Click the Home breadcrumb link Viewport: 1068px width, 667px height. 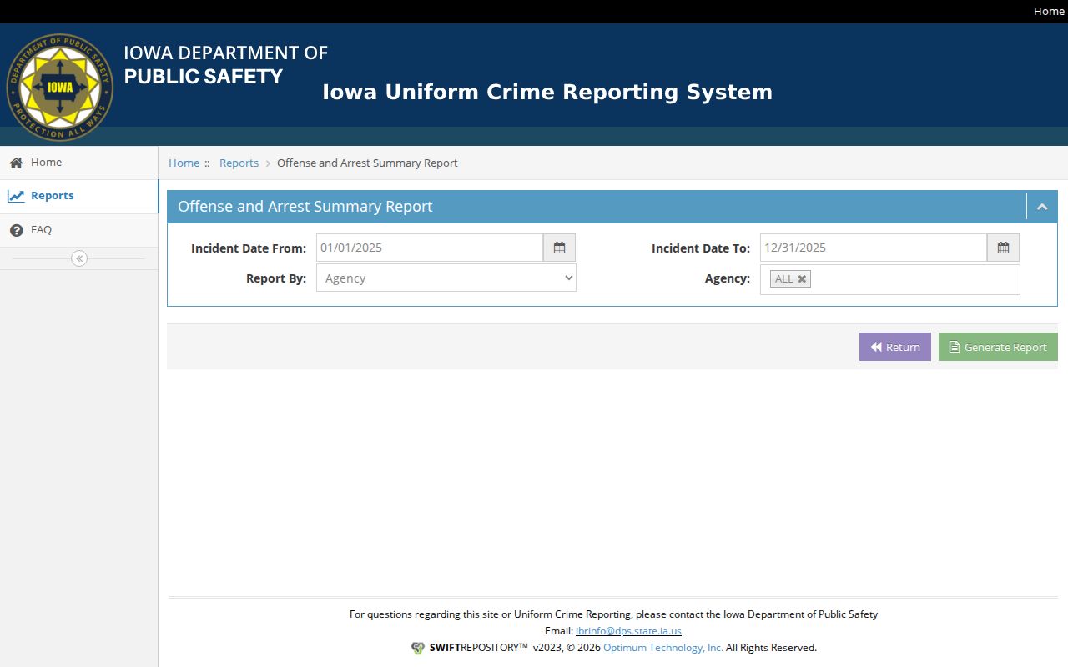(184, 163)
